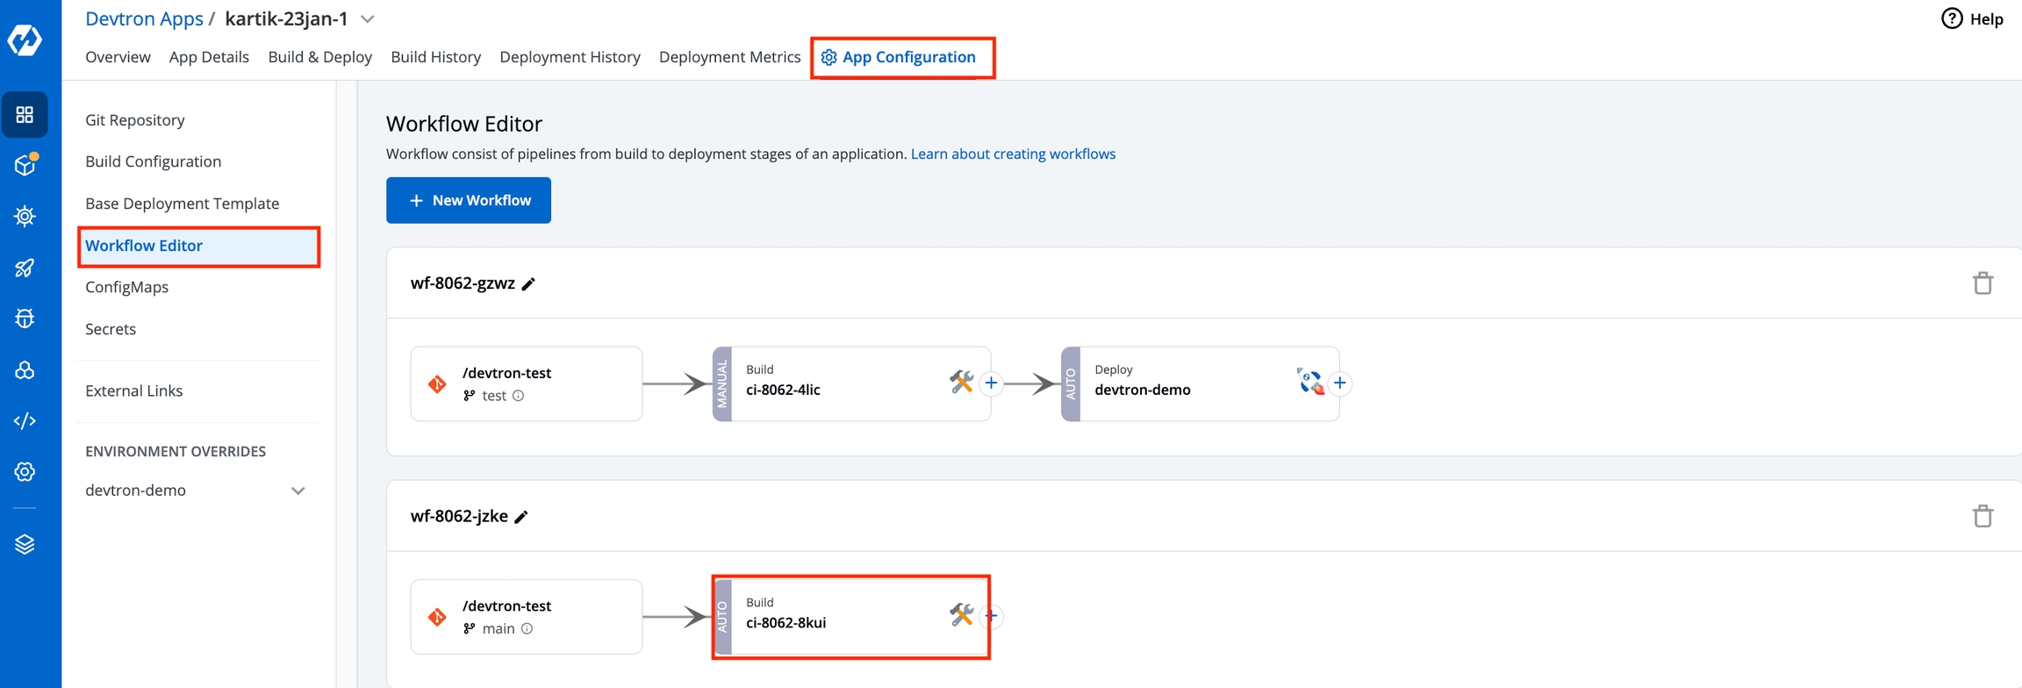Image resolution: width=2022 pixels, height=688 pixels.
Task: Click plus icon on devtron-demo deploy node
Action: click(x=1339, y=383)
